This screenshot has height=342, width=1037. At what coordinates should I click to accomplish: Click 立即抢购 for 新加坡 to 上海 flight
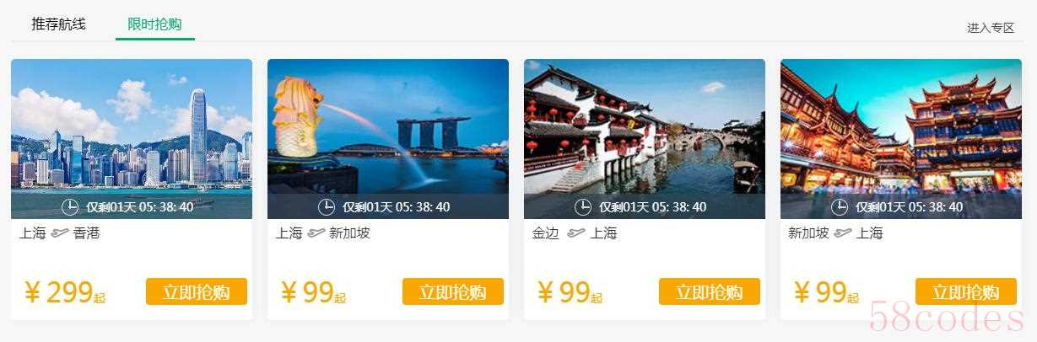(x=966, y=291)
